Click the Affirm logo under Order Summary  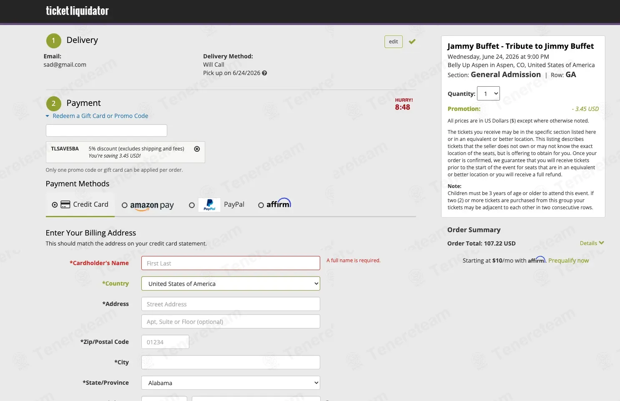click(x=537, y=260)
